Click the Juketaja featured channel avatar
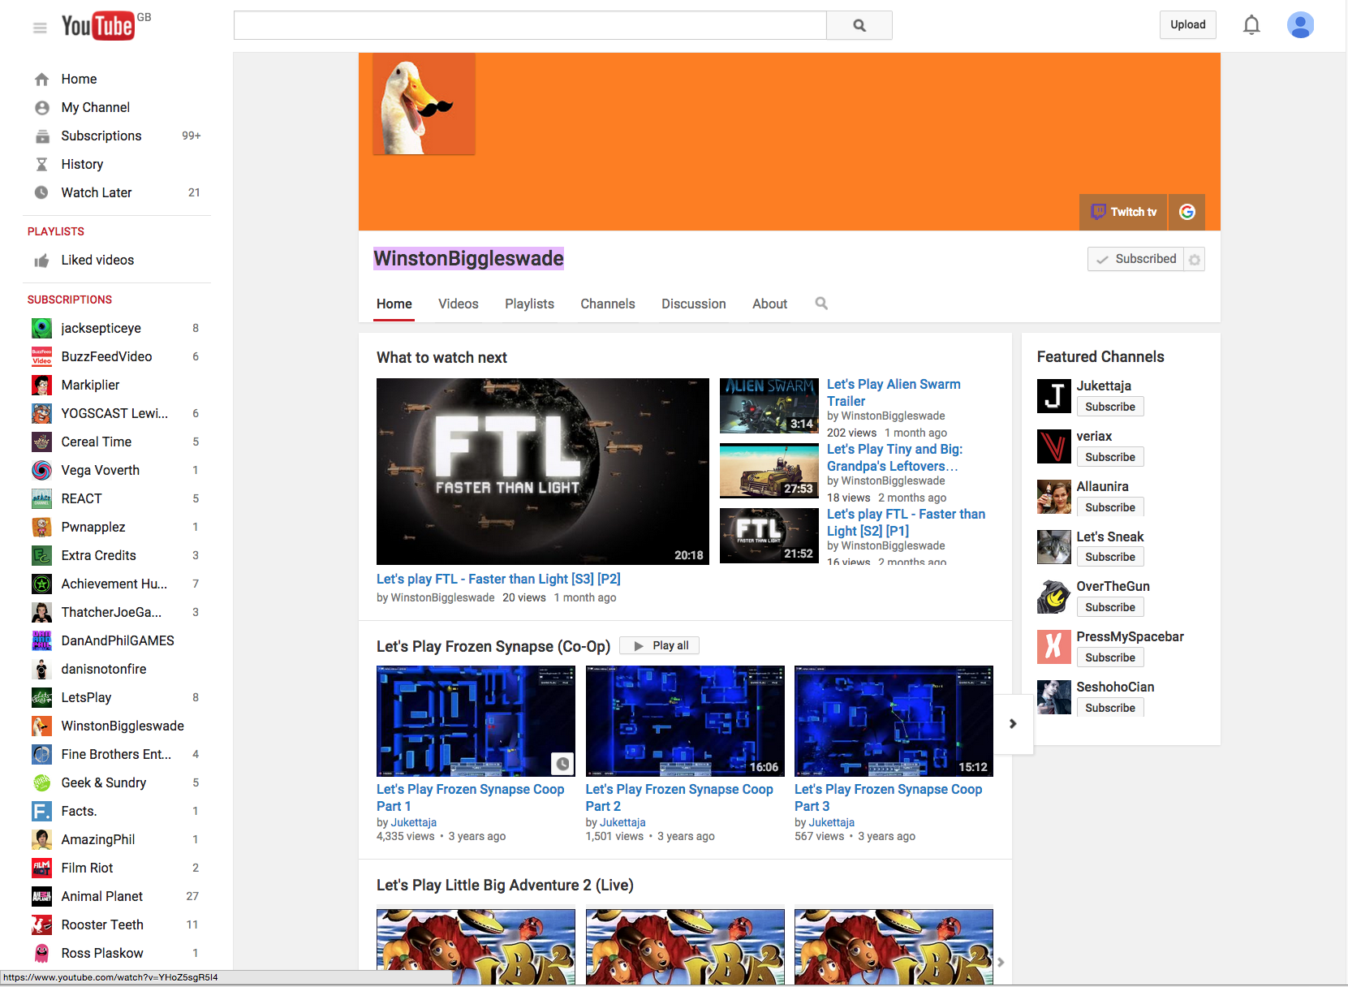Screen dimensions: 1348x987 click(x=1053, y=396)
